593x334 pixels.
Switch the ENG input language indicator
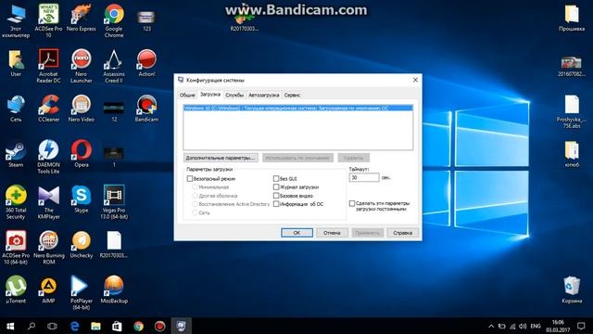[x=536, y=326]
